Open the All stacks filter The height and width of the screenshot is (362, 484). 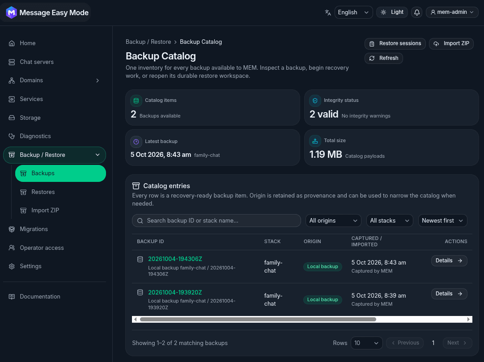tap(390, 221)
